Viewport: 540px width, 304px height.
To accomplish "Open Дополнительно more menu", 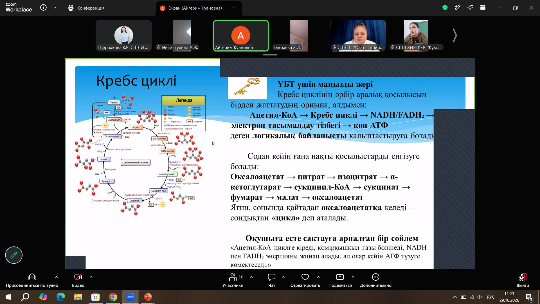I will (376, 280).
